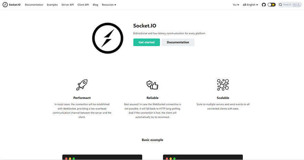Open the Client API page
The image size is (304, 160).
(x=83, y=4)
